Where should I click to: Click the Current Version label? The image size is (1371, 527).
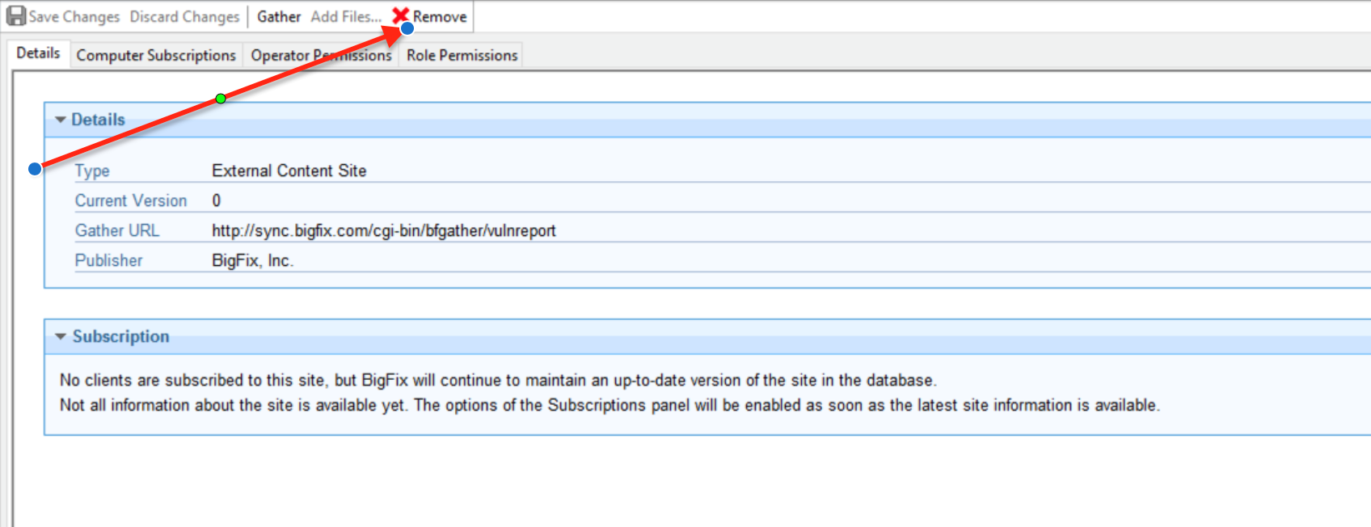click(131, 200)
